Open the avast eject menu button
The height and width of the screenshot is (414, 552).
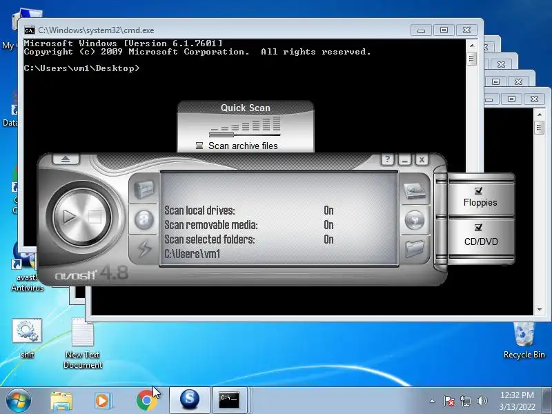66,159
